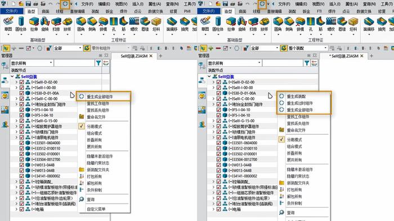Expand 控箱装配 node in left window
Image resolution: width=394 pixels, height=221 pixels.
pos(16,181)
